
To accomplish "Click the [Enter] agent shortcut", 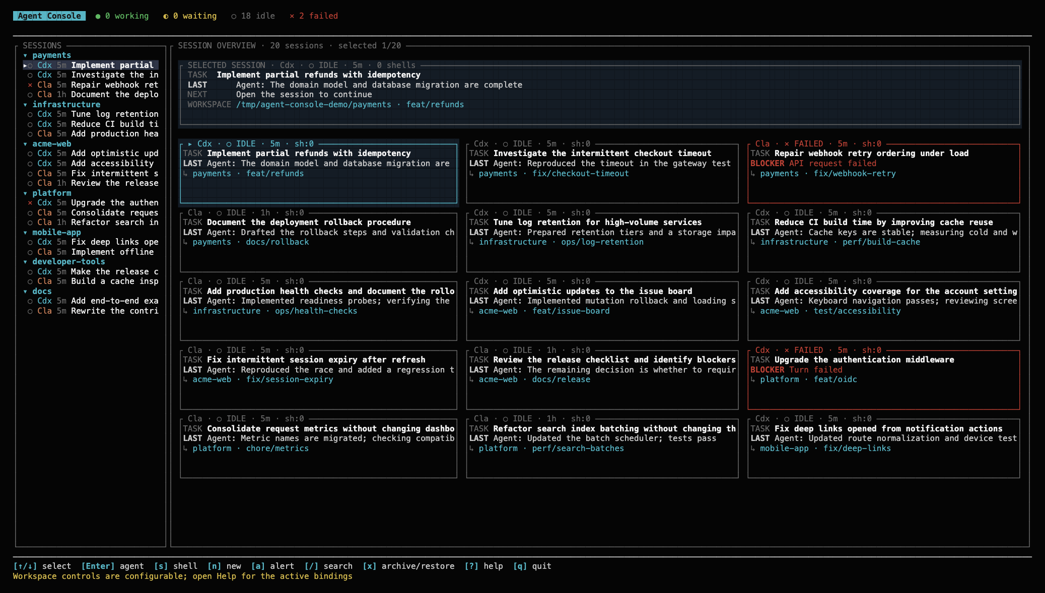I will tap(112, 566).
